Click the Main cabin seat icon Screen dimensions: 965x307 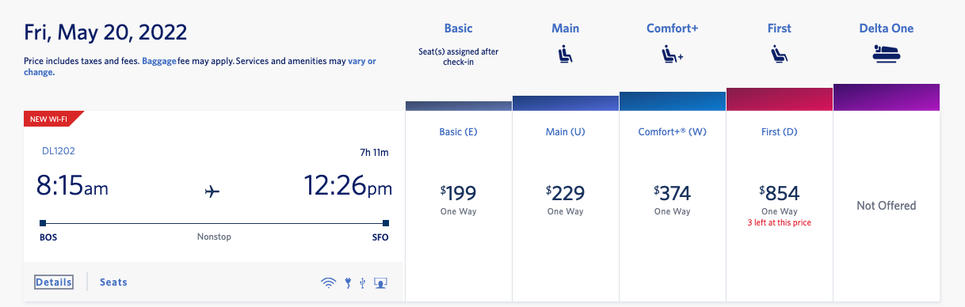pyautogui.click(x=566, y=55)
